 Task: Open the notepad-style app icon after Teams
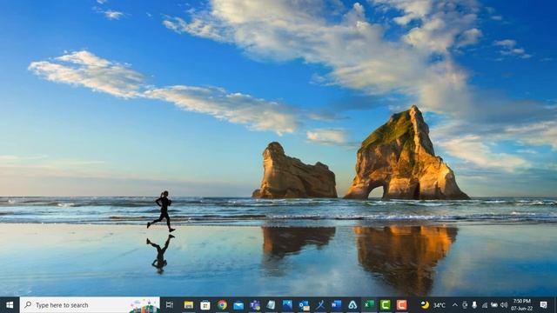point(271,305)
